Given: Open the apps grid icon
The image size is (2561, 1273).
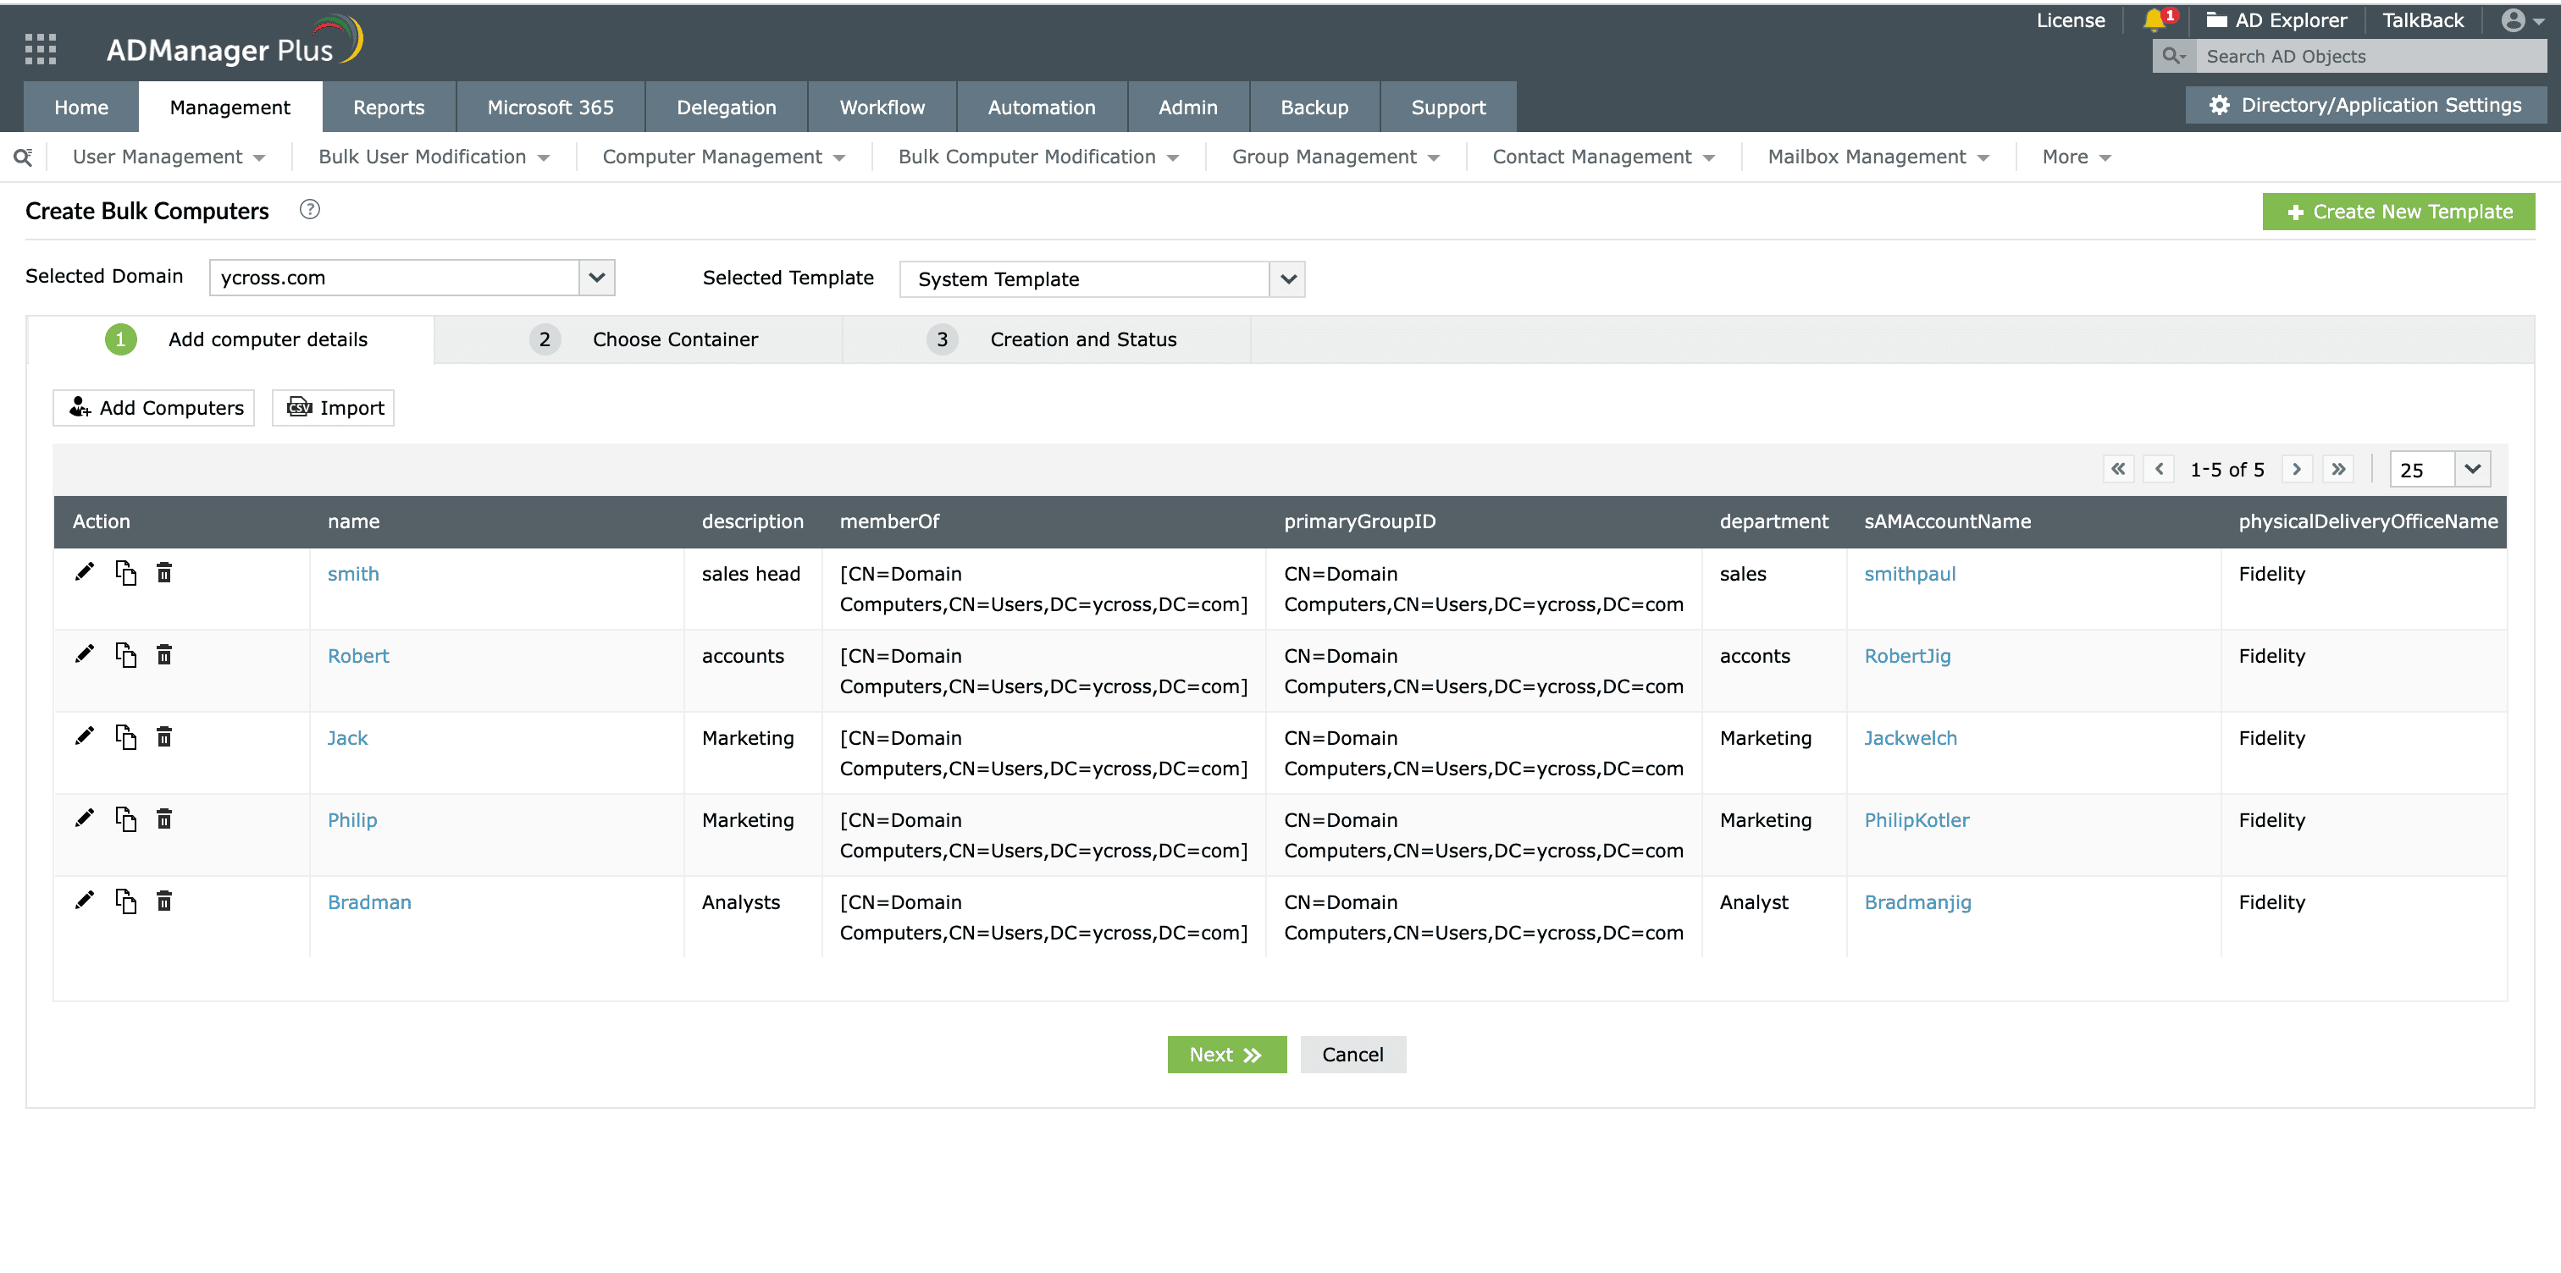Looking at the screenshot, I should (x=40, y=49).
